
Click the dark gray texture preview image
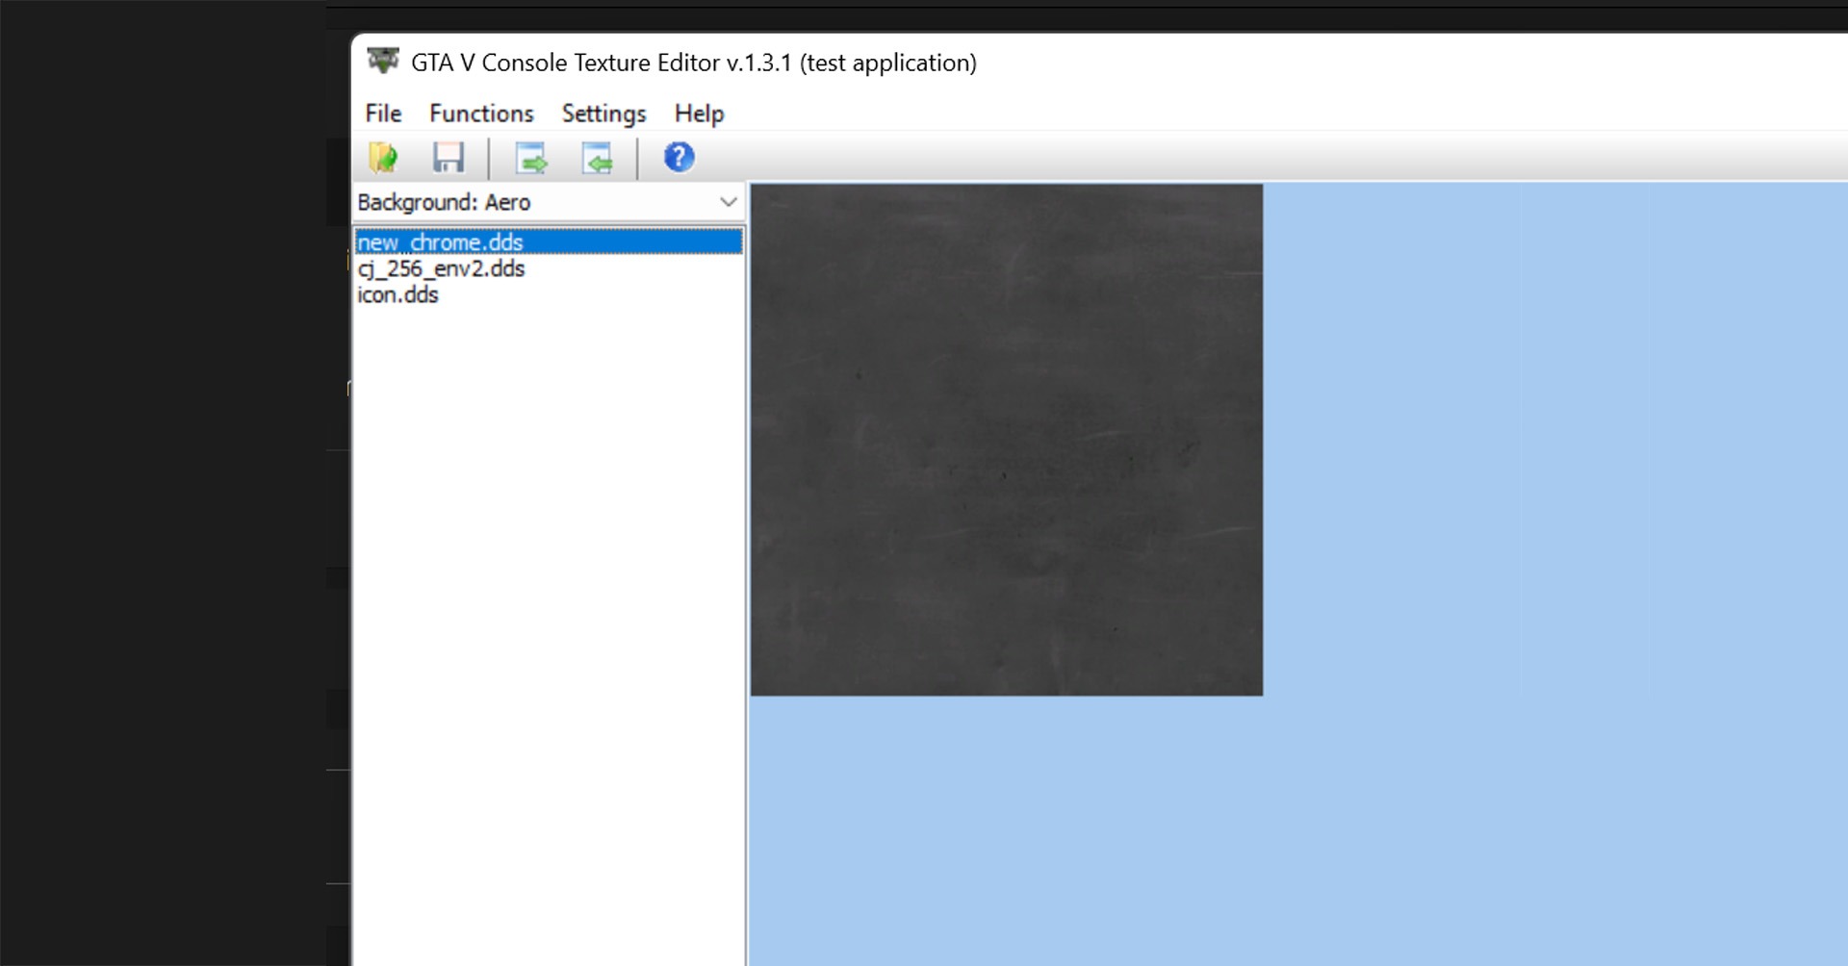click(1006, 440)
